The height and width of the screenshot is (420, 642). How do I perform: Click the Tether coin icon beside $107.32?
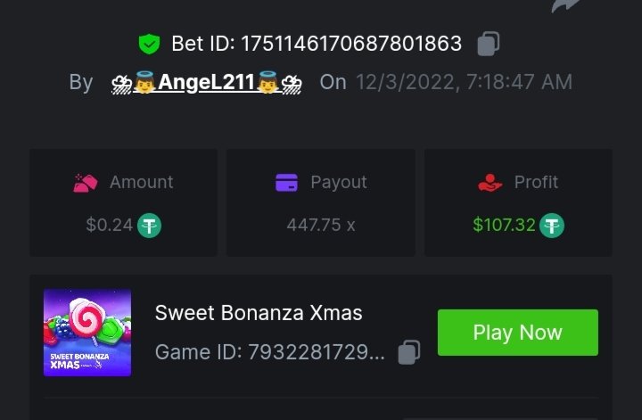point(554,226)
